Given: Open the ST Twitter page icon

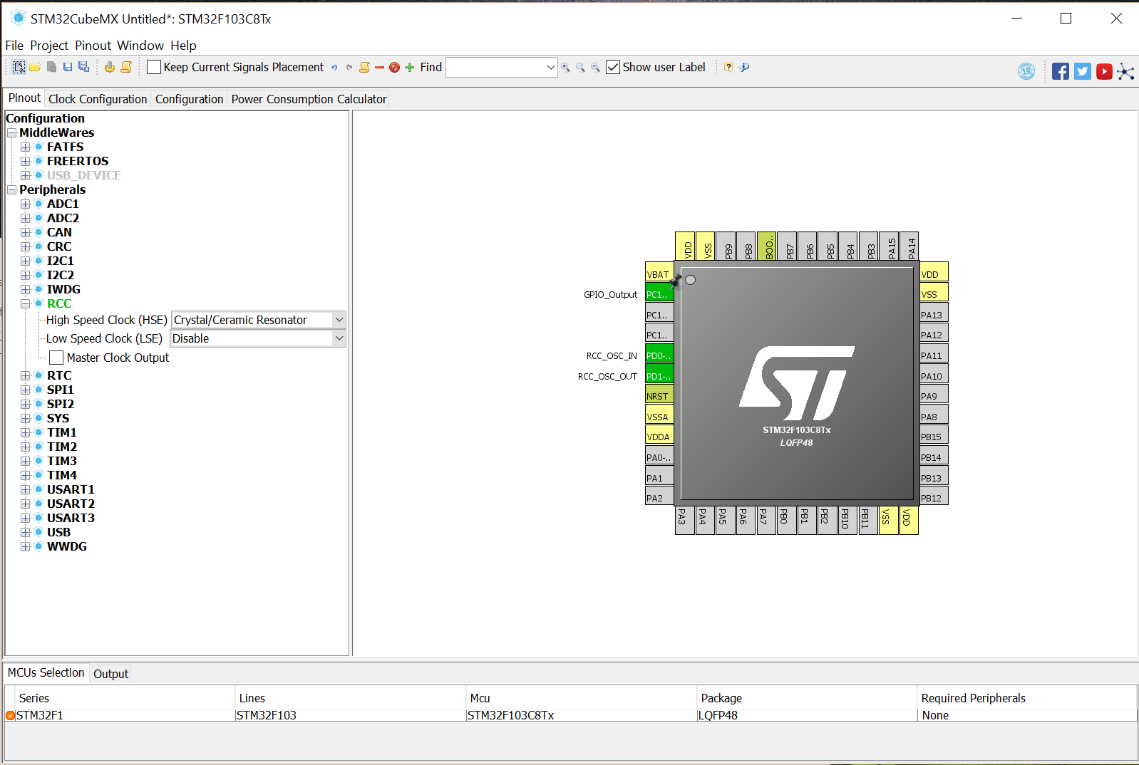Looking at the screenshot, I should point(1083,71).
